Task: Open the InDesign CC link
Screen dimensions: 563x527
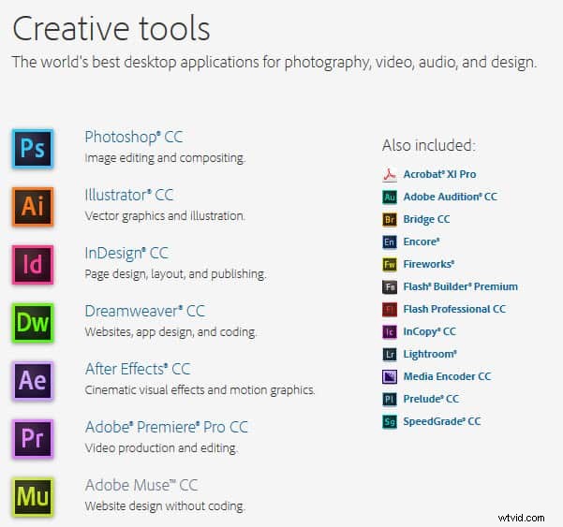Action: (x=126, y=254)
